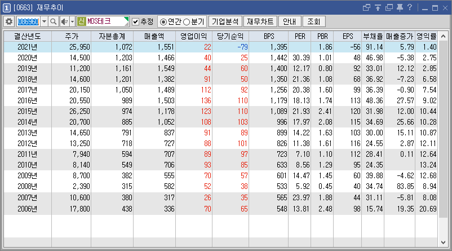Screen dimensions: 452x251
Task: Click the 부채율 column header
Action: pos(373,36)
